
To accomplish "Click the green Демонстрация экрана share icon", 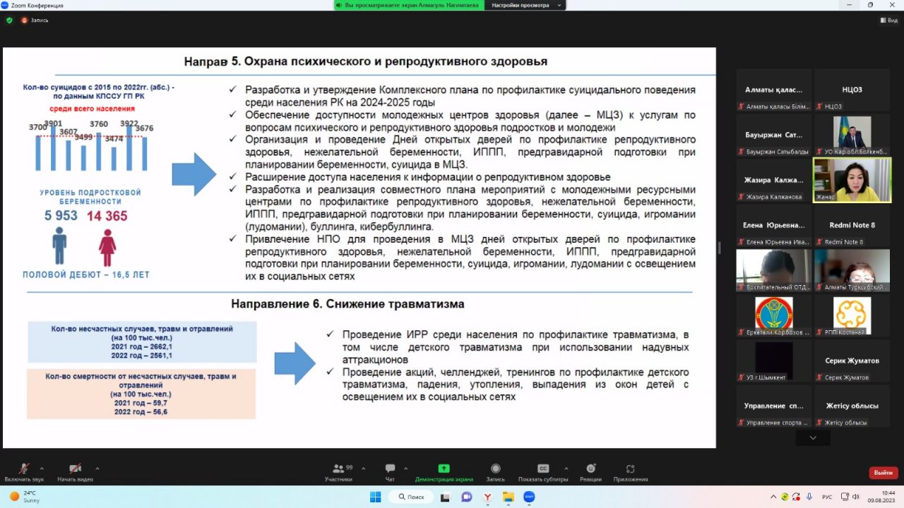I will point(444,468).
